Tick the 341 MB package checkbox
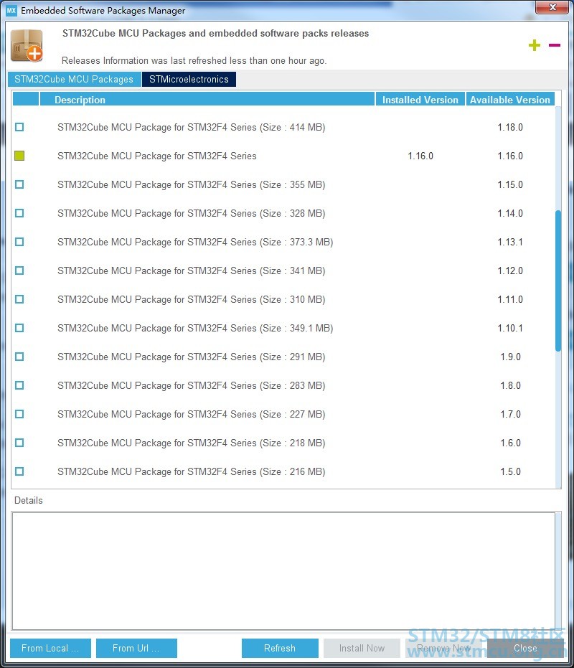Image resolution: width=574 pixels, height=668 pixels. 19,271
